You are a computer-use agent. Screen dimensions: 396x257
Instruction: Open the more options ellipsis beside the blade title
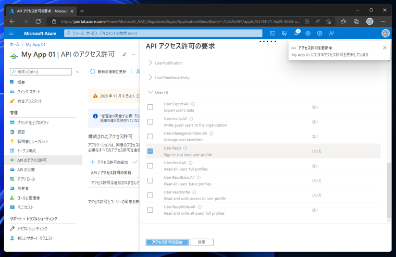coord(133,54)
